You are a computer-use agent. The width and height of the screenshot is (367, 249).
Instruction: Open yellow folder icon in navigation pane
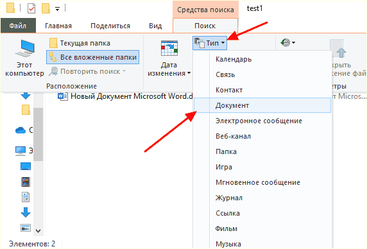tap(26, 110)
